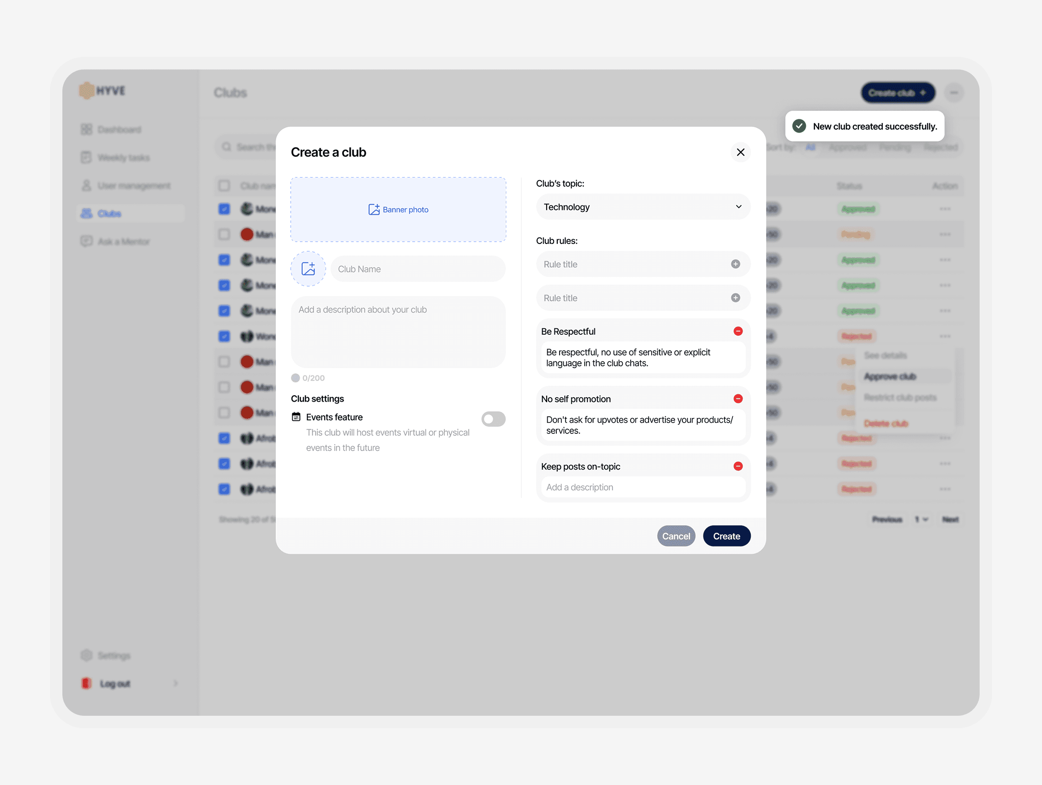Click the Create button to save the club
Screen dimensions: 1042x785
[726, 536]
